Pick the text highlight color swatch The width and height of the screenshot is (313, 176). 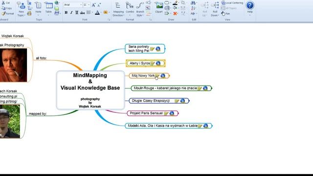[x=106, y=13]
